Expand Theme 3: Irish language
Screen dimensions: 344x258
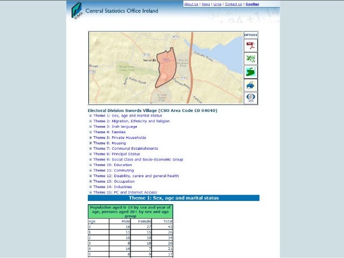(x=91, y=127)
